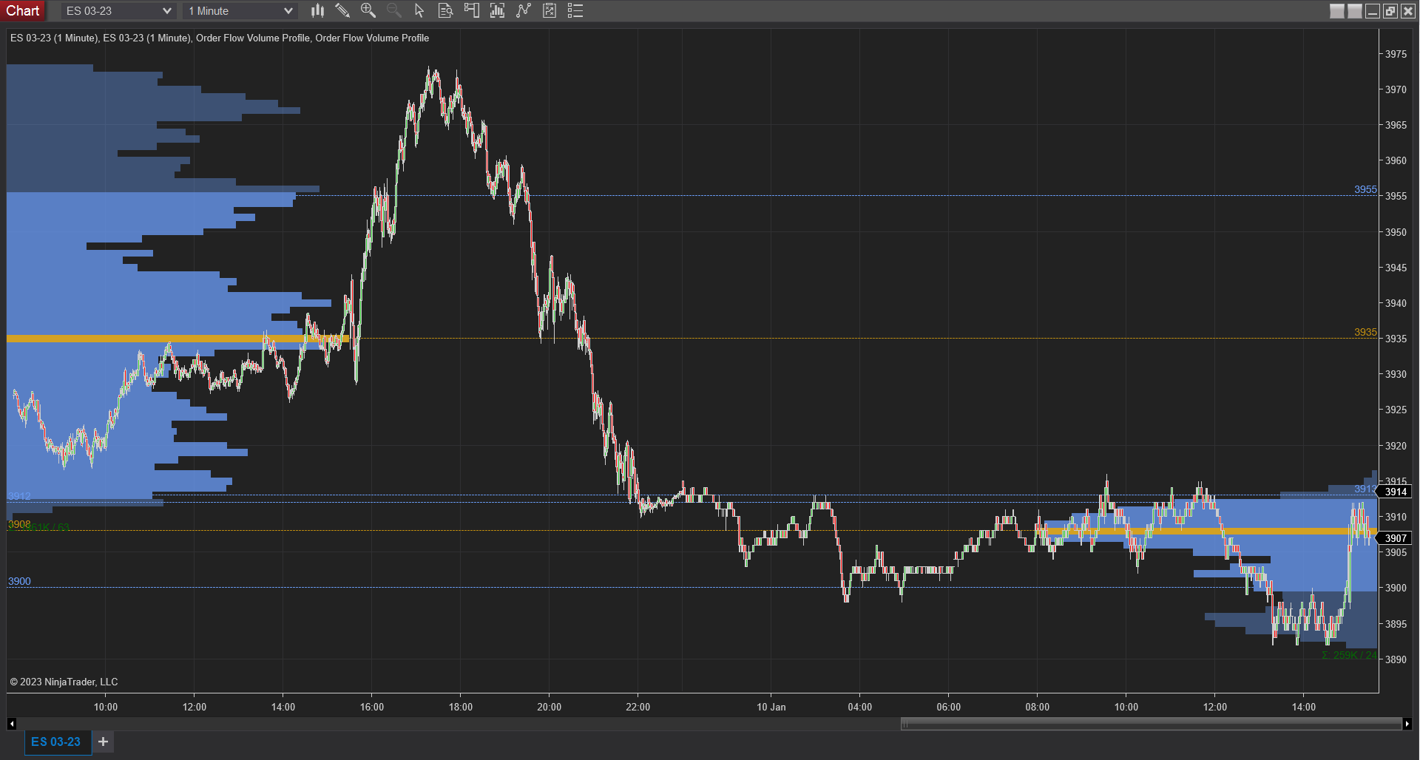Click the first window link square button
Viewport: 1420px width, 760px height.
point(1337,11)
